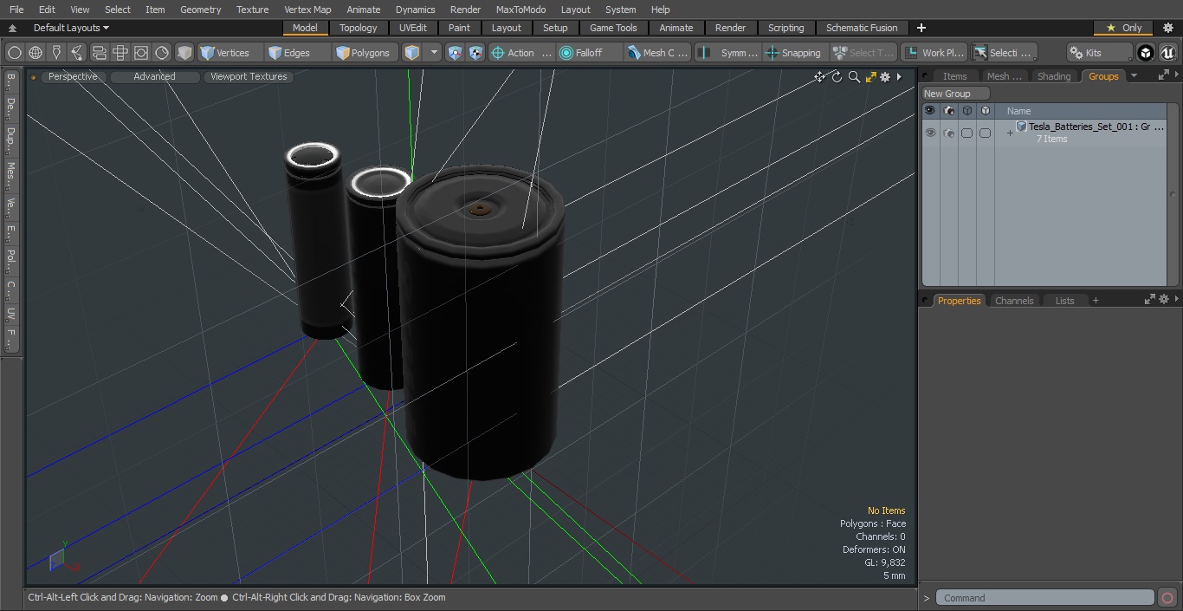Toggle the star Only button
Image resolution: width=1183 pixels, height=611 pixels.
pos(1123,28)
